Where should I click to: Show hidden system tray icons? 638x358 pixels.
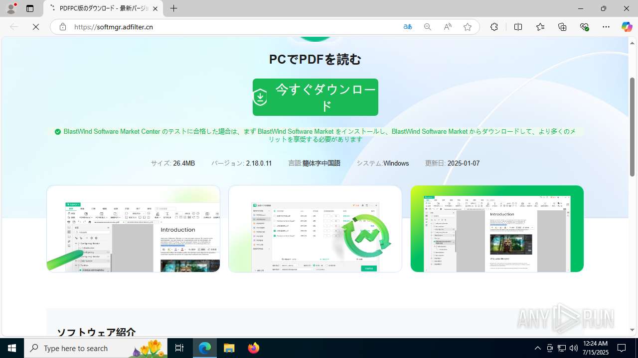tap(537, 348)
